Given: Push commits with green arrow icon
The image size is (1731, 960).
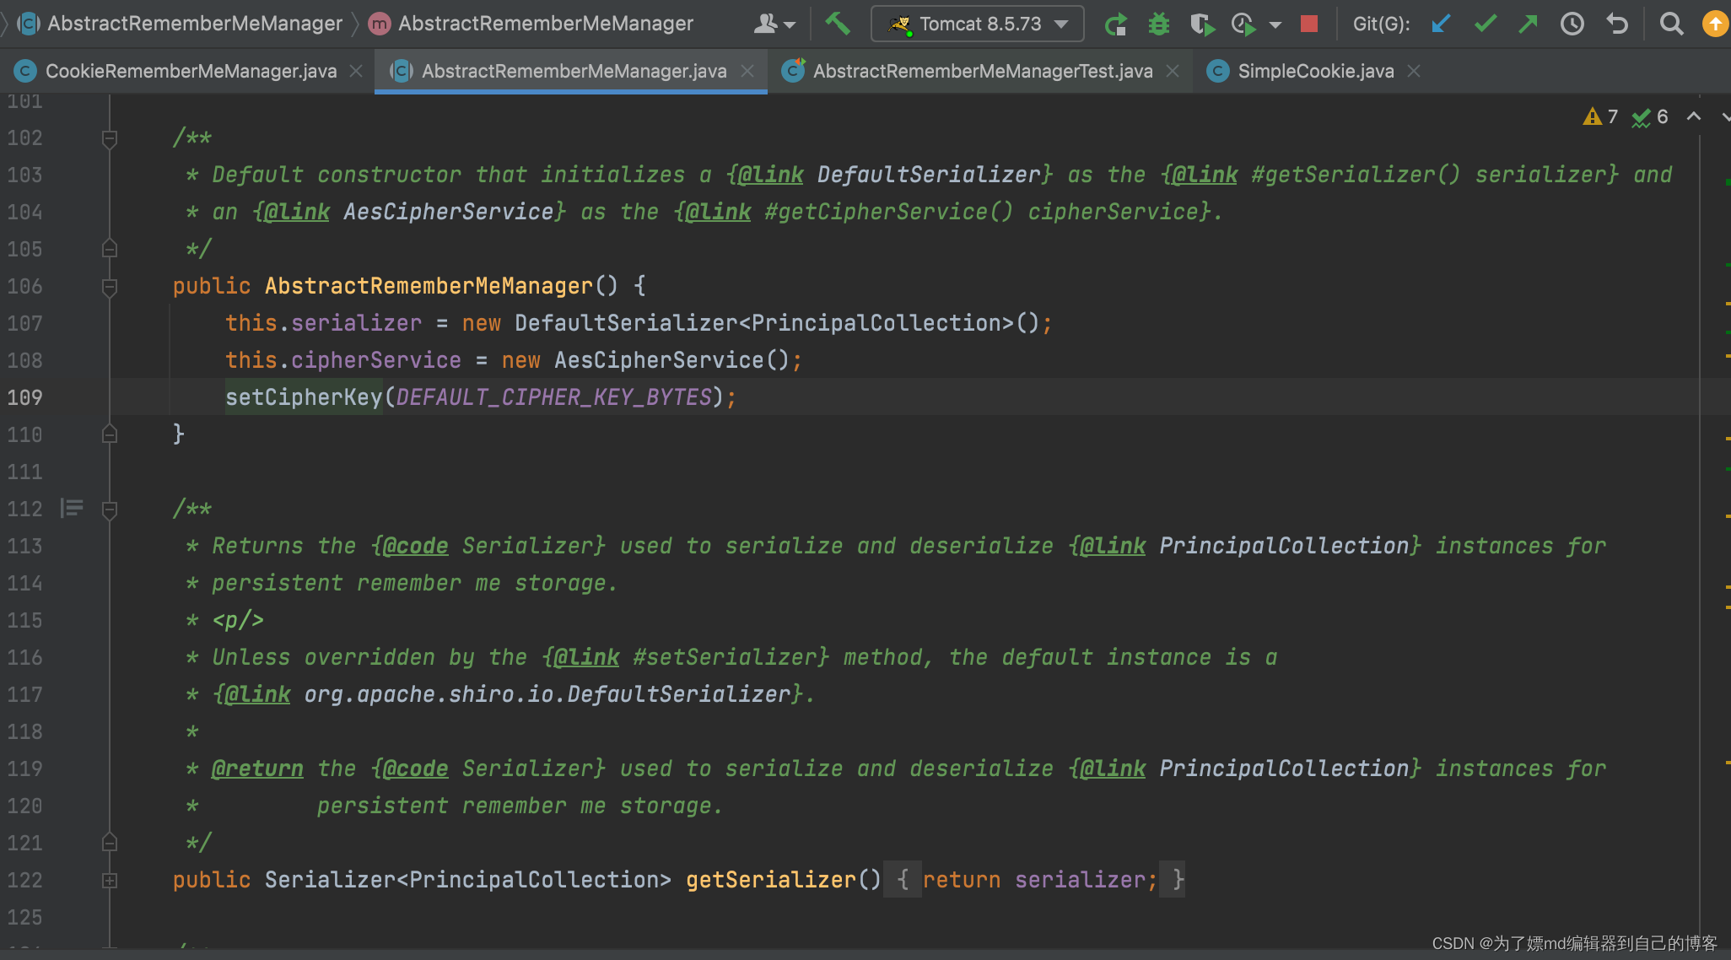Looking at the screenshot, I should pos(1528,24).
